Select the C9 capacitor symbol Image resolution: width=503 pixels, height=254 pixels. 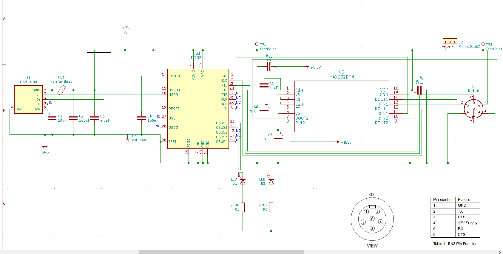click(x=419, y=90)
